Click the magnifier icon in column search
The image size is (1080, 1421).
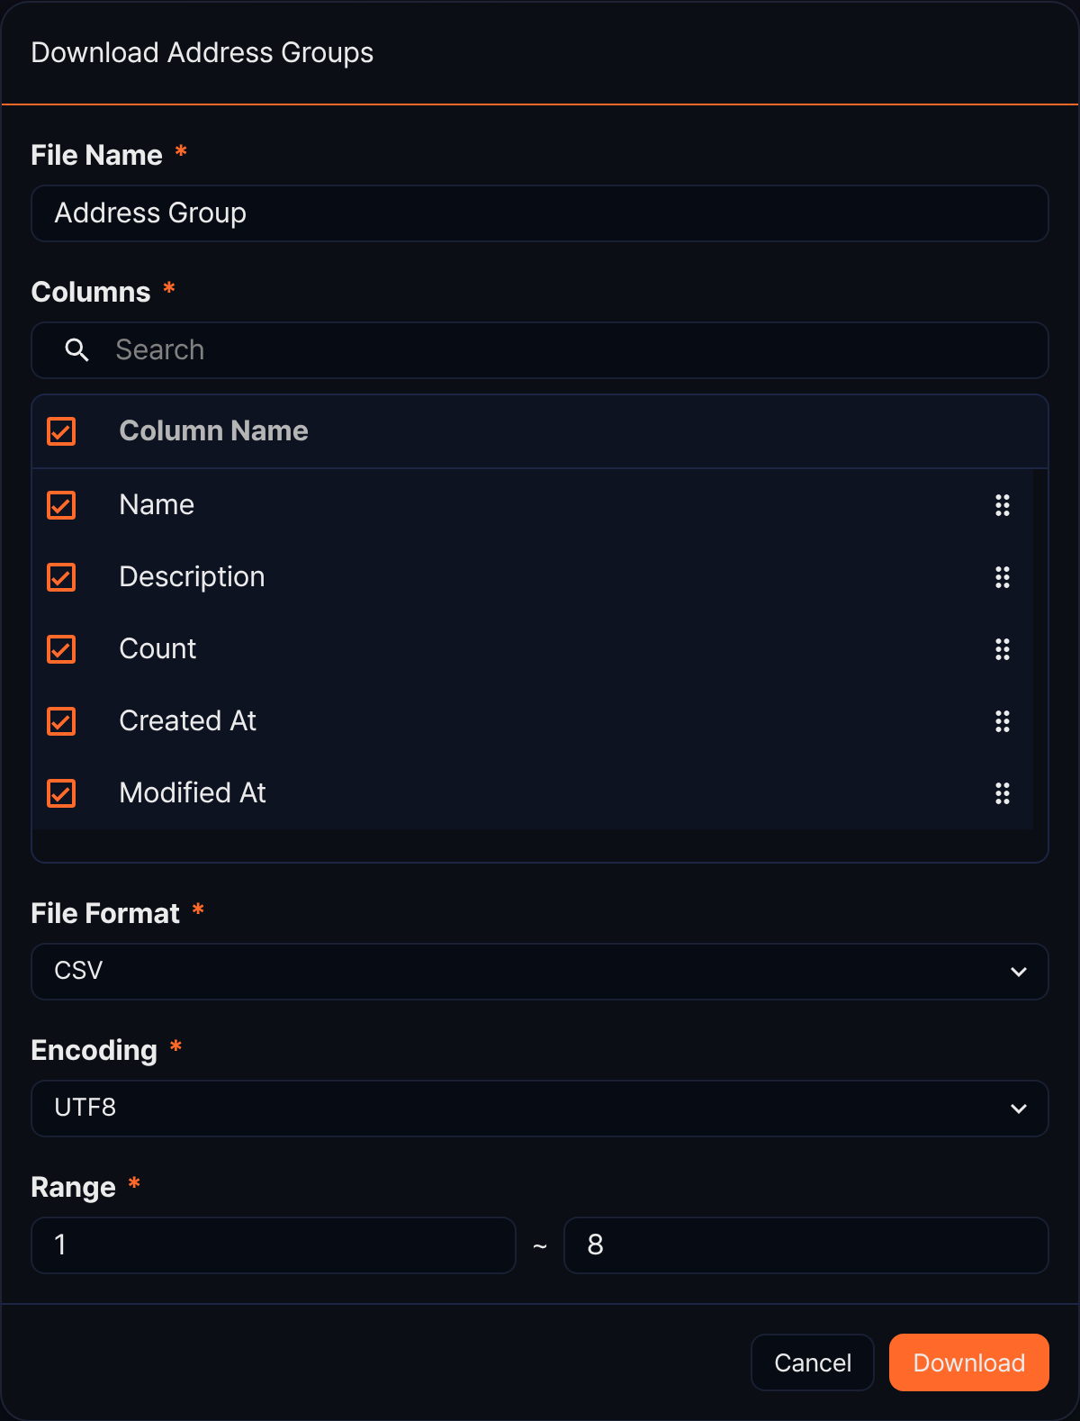click(x=77, y=350)
